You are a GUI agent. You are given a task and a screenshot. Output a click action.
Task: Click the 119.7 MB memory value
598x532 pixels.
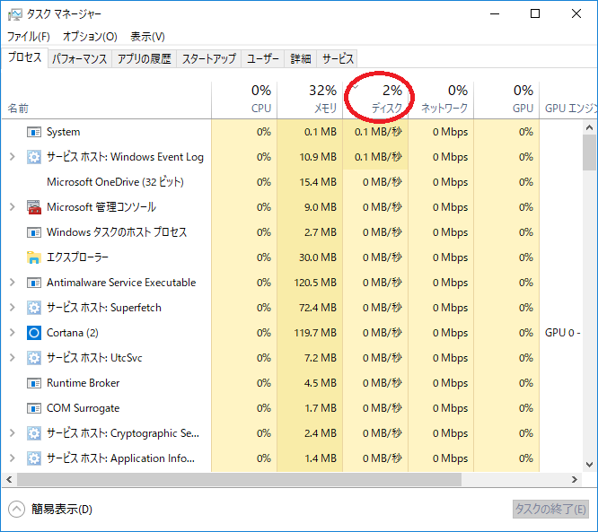coord(315,333)
